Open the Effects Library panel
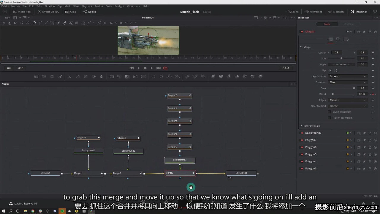This screenshot has height=214, width=380. 48,12
